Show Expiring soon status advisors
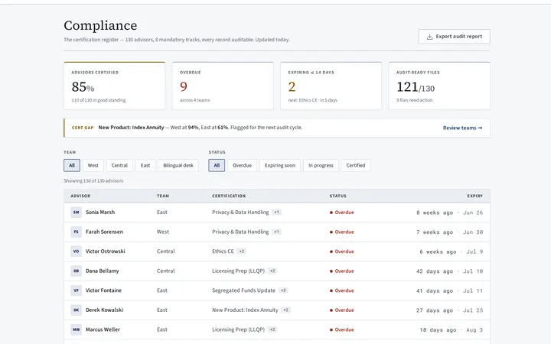The width and height of the screenshot is (551, 344). (x=280, y=165)
